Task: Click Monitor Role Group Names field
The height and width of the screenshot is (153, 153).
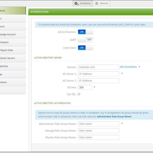Action: point(98,137)
